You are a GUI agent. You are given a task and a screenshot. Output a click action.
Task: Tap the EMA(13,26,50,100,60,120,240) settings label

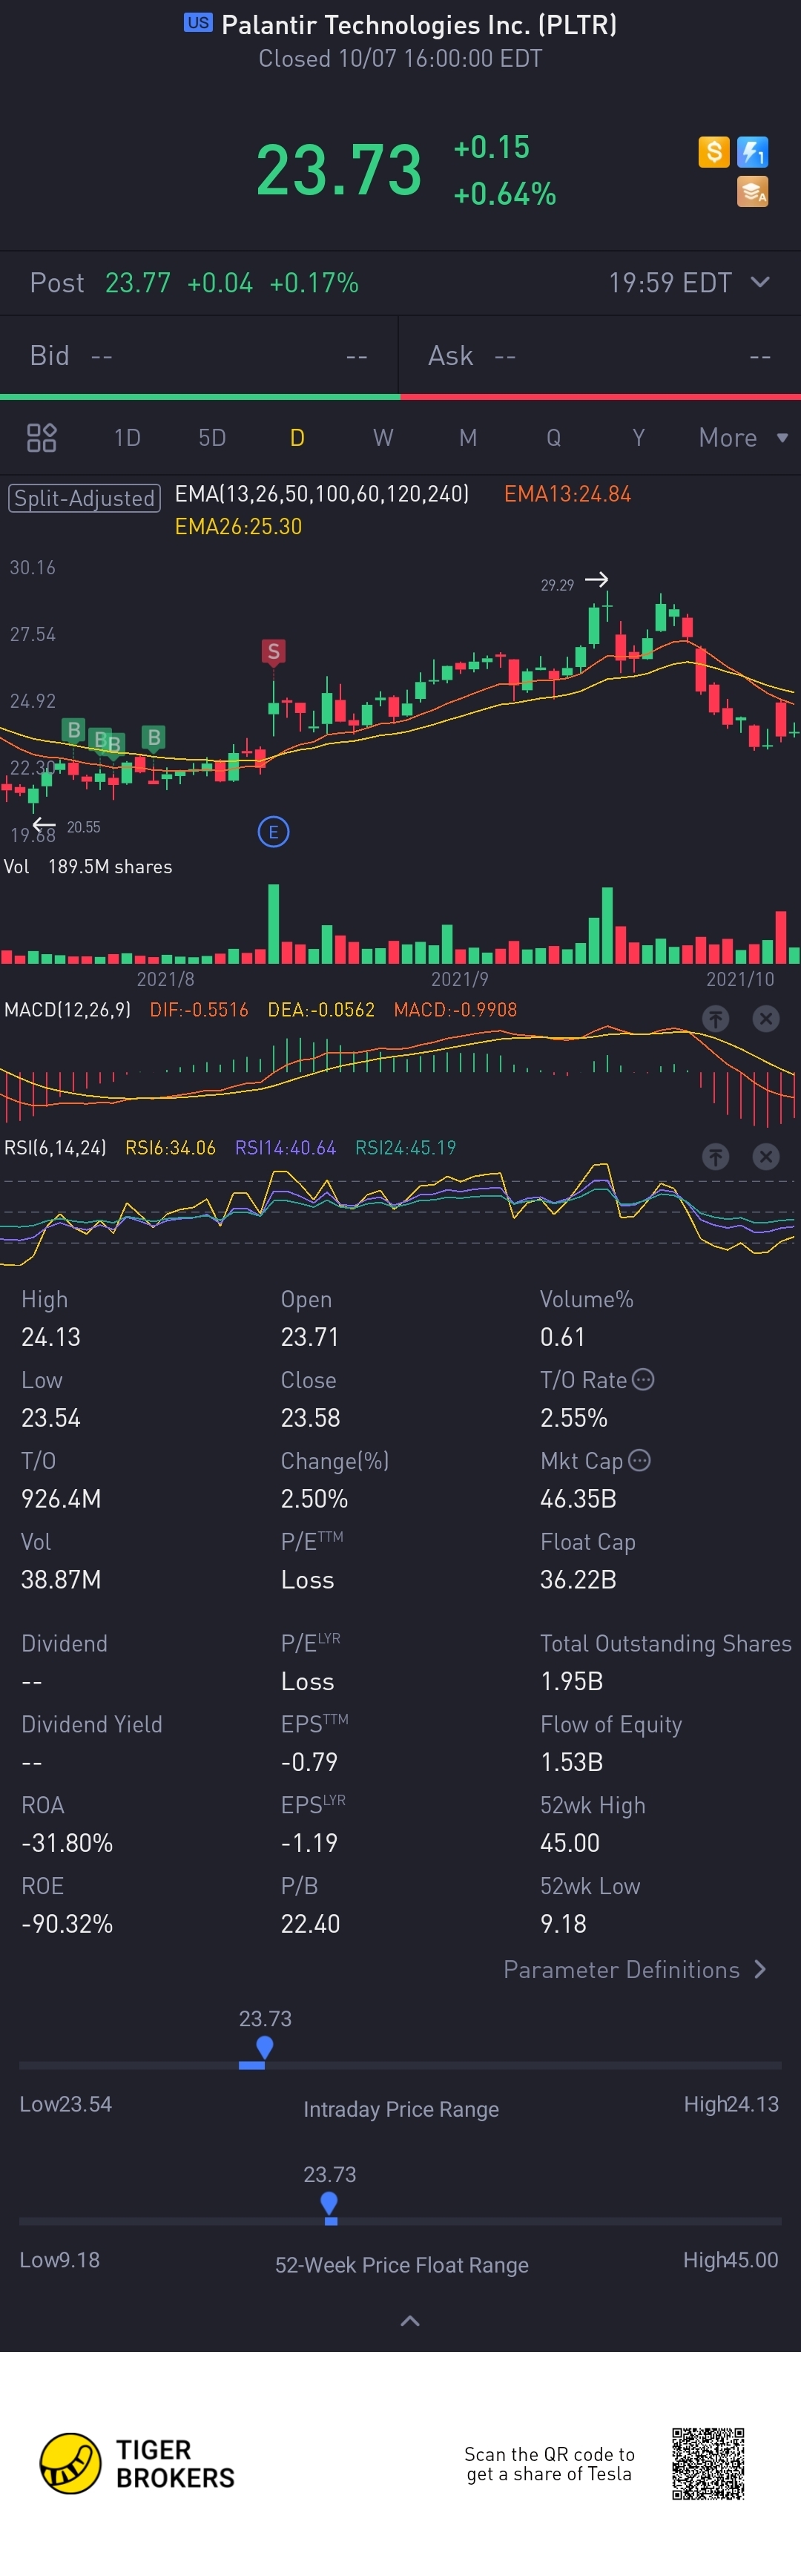[x=322, y=494]
